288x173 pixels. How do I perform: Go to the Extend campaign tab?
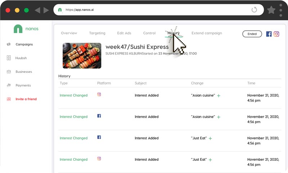click(x=207, y=33)
